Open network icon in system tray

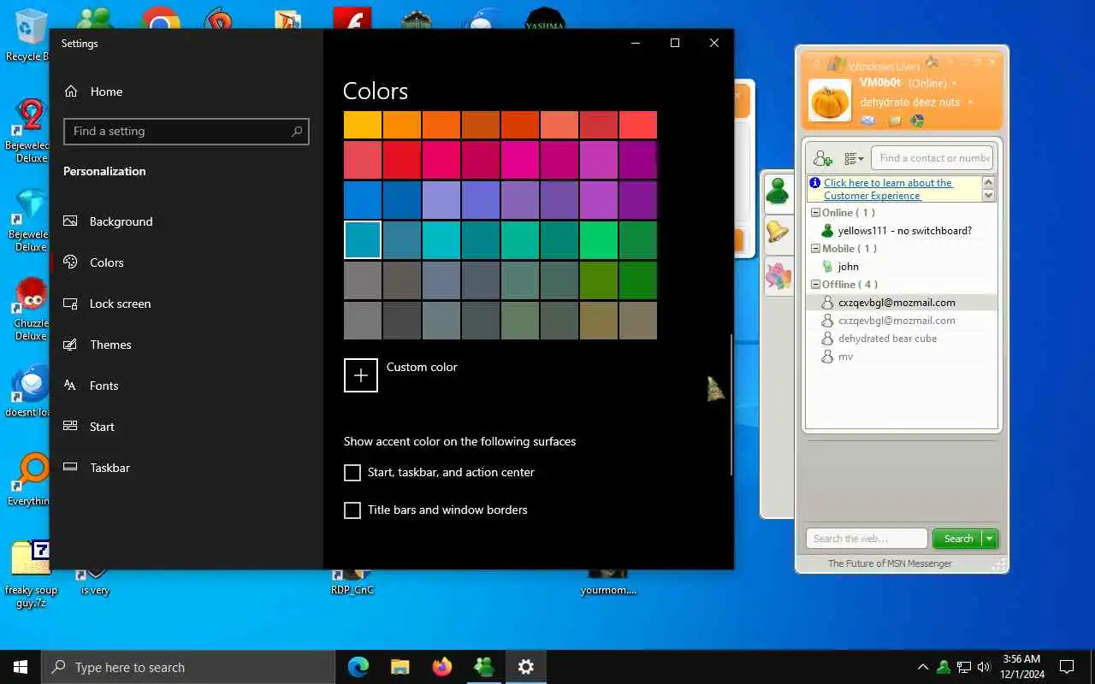963,667
